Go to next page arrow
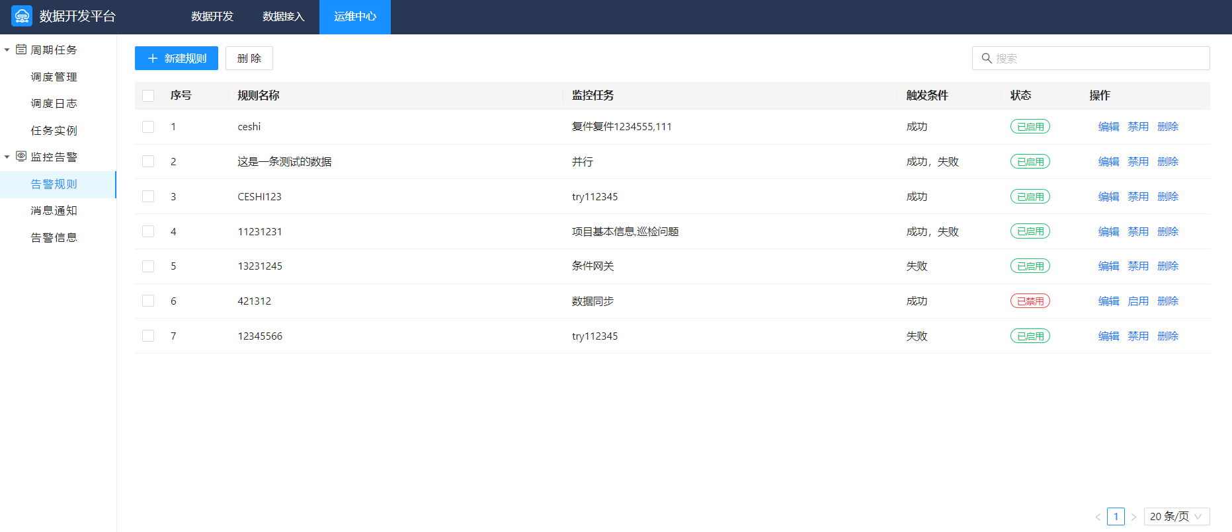 point(1133,517)
